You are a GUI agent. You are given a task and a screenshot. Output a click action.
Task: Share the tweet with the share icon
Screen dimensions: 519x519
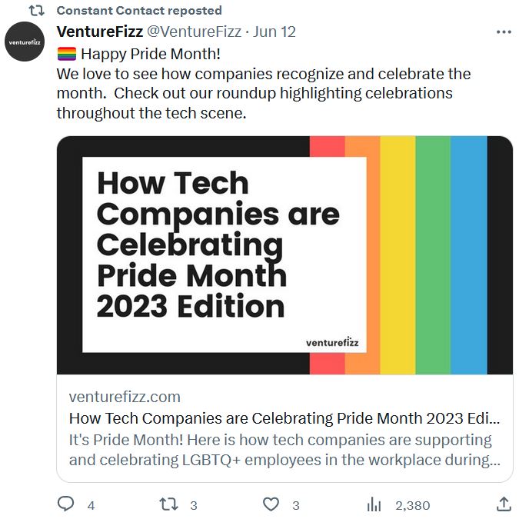coord(504,504)
